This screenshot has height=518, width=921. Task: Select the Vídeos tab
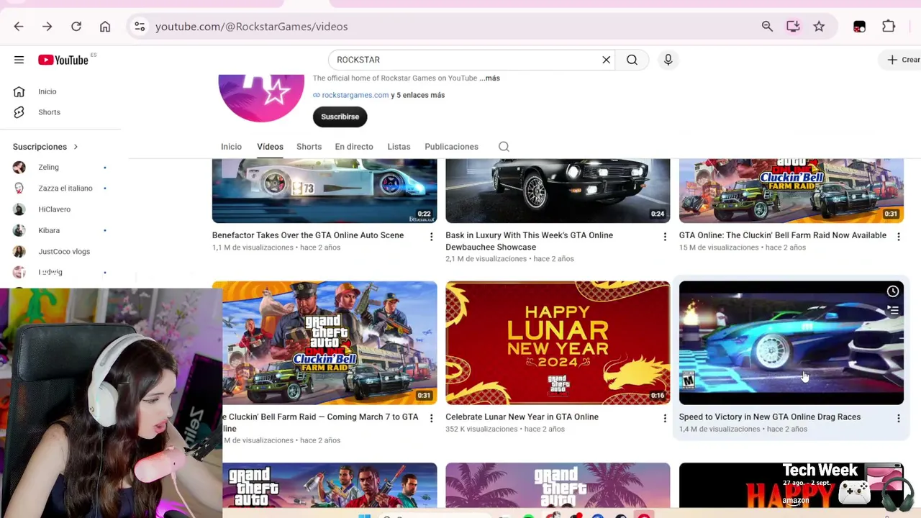270,147
